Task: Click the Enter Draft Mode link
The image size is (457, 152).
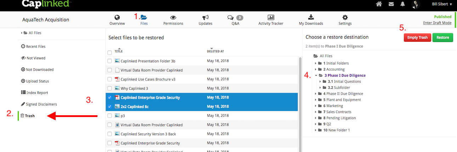Action: (x=437, y=23)
